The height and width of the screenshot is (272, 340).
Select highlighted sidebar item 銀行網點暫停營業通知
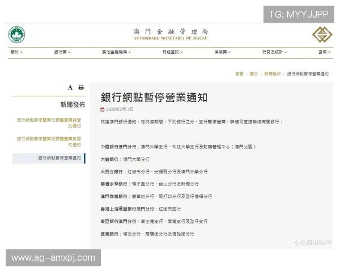[x=49, y=158]
